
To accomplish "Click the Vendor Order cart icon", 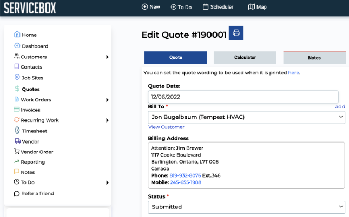I will click(17, 151).
